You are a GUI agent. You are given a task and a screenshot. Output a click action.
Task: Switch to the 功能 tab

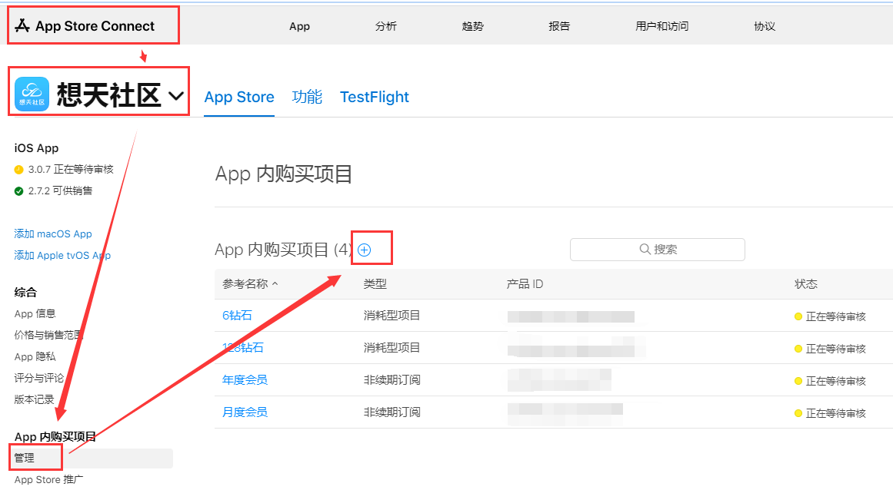[307, 98]
